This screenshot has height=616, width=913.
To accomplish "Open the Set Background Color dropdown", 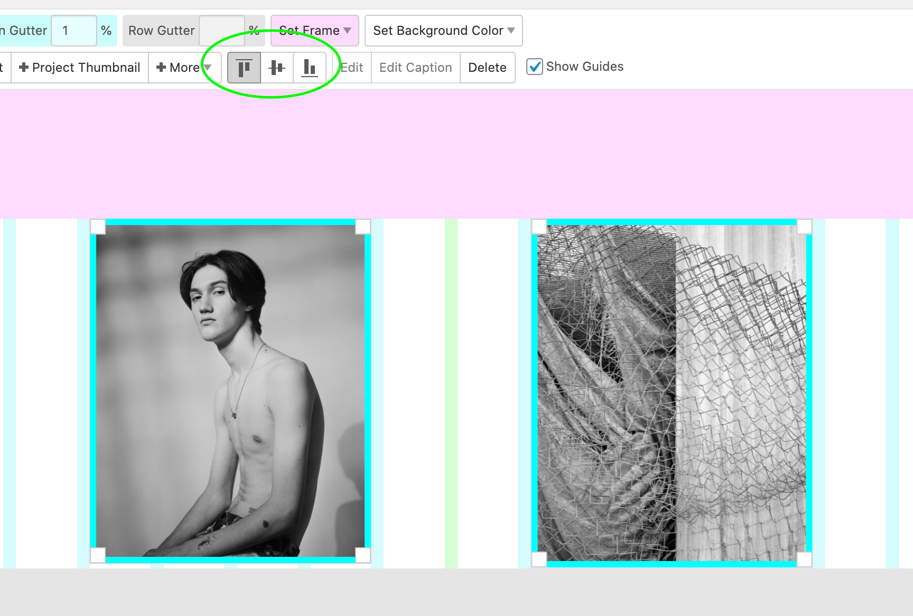I will pos(443,30).
